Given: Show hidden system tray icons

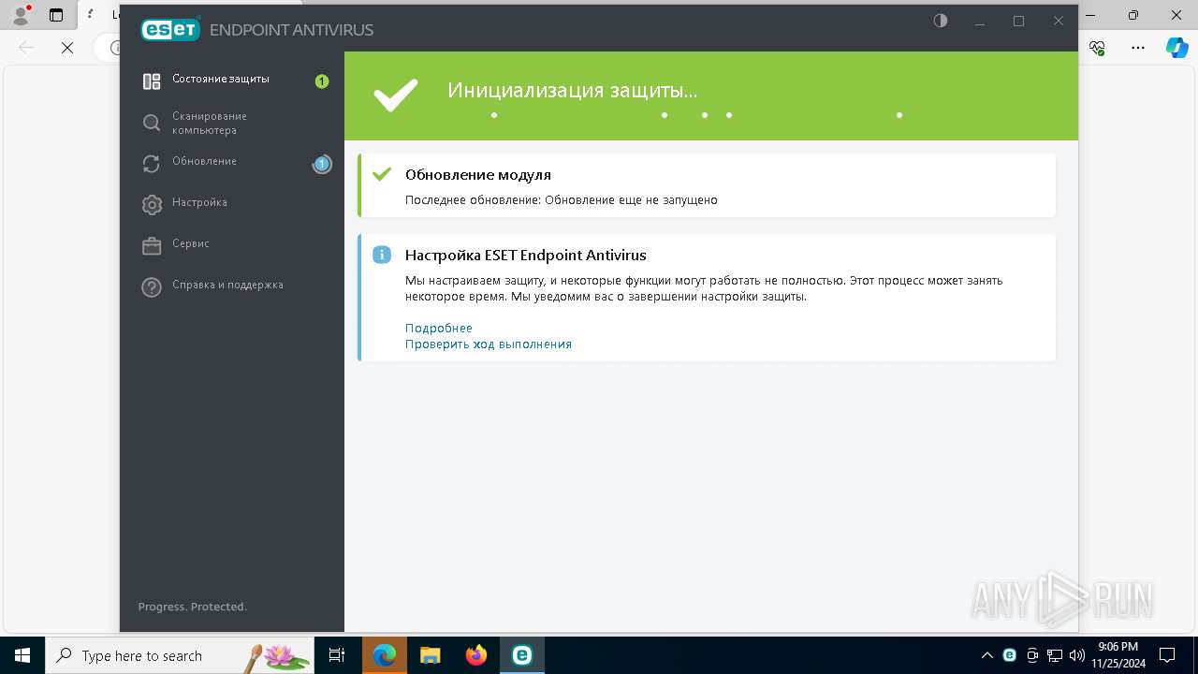Looking at the screenshot, I should [986, 655].
